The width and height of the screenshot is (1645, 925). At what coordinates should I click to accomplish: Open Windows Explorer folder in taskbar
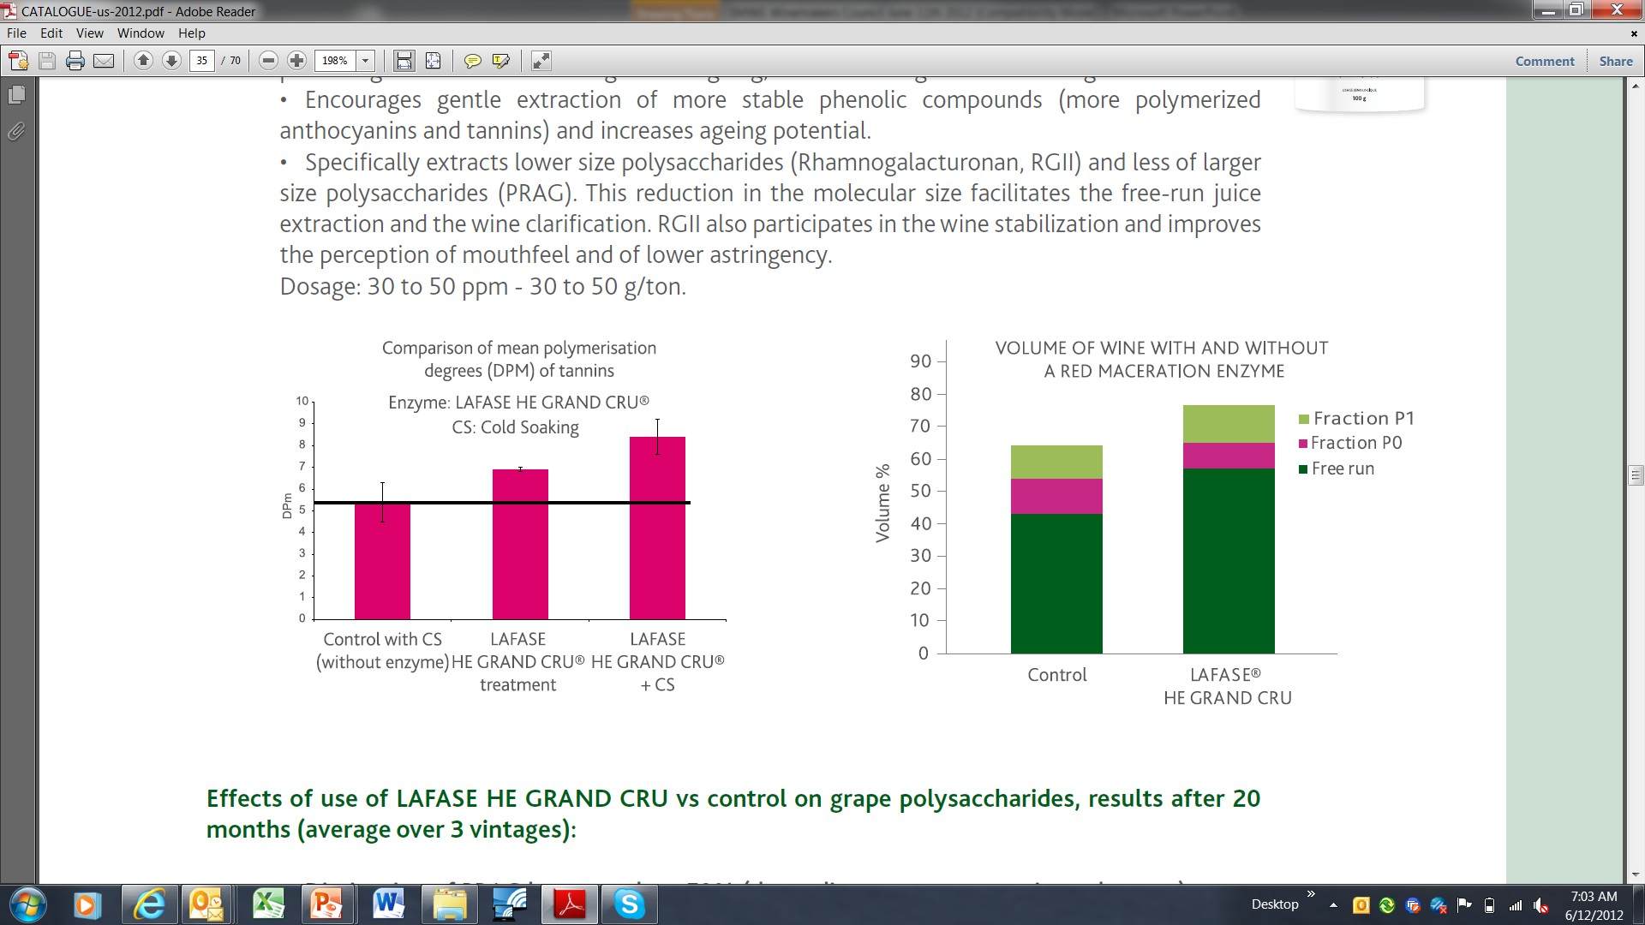coord(449,904)
